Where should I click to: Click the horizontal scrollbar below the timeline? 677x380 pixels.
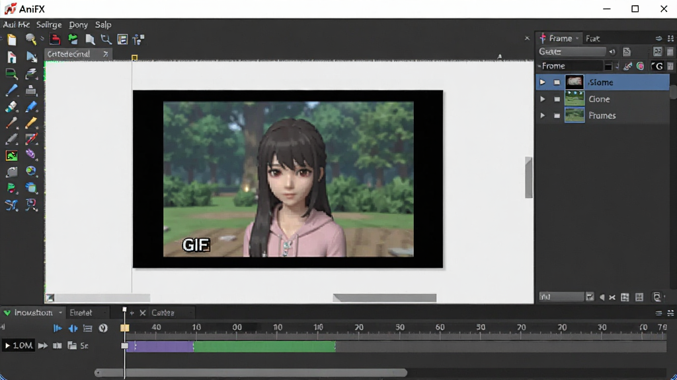click(251, 373)
